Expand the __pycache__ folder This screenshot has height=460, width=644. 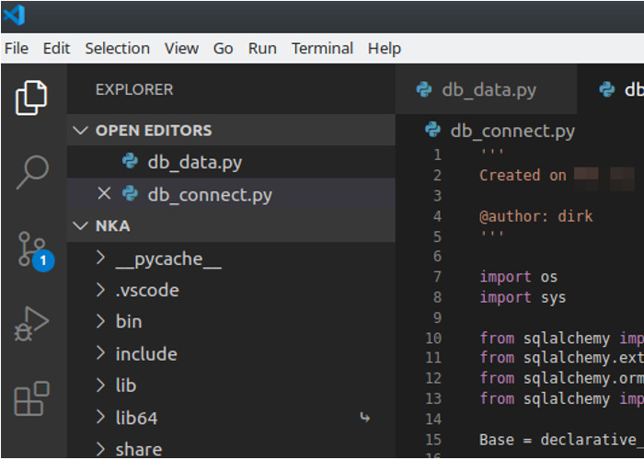pos(168,259)
